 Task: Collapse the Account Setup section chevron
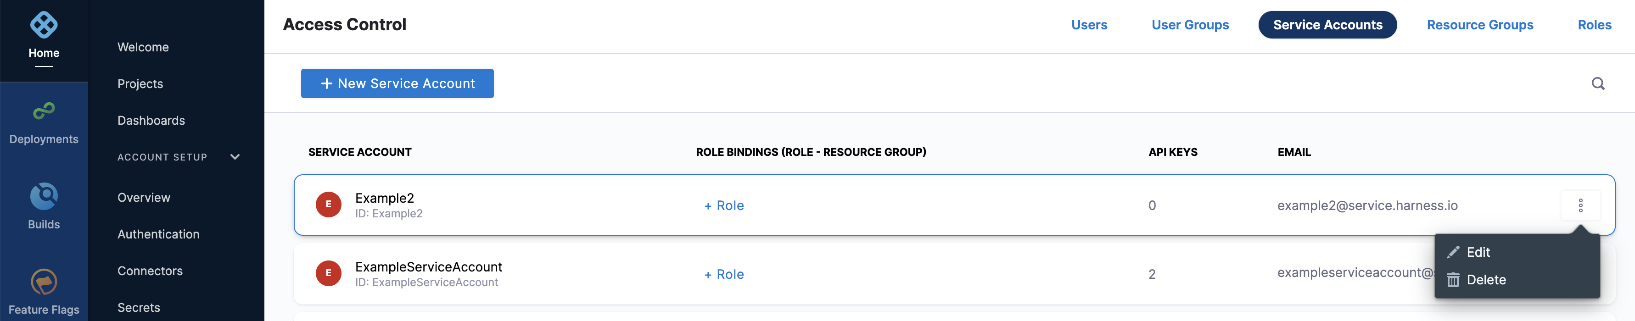click(x=235, y=157)
